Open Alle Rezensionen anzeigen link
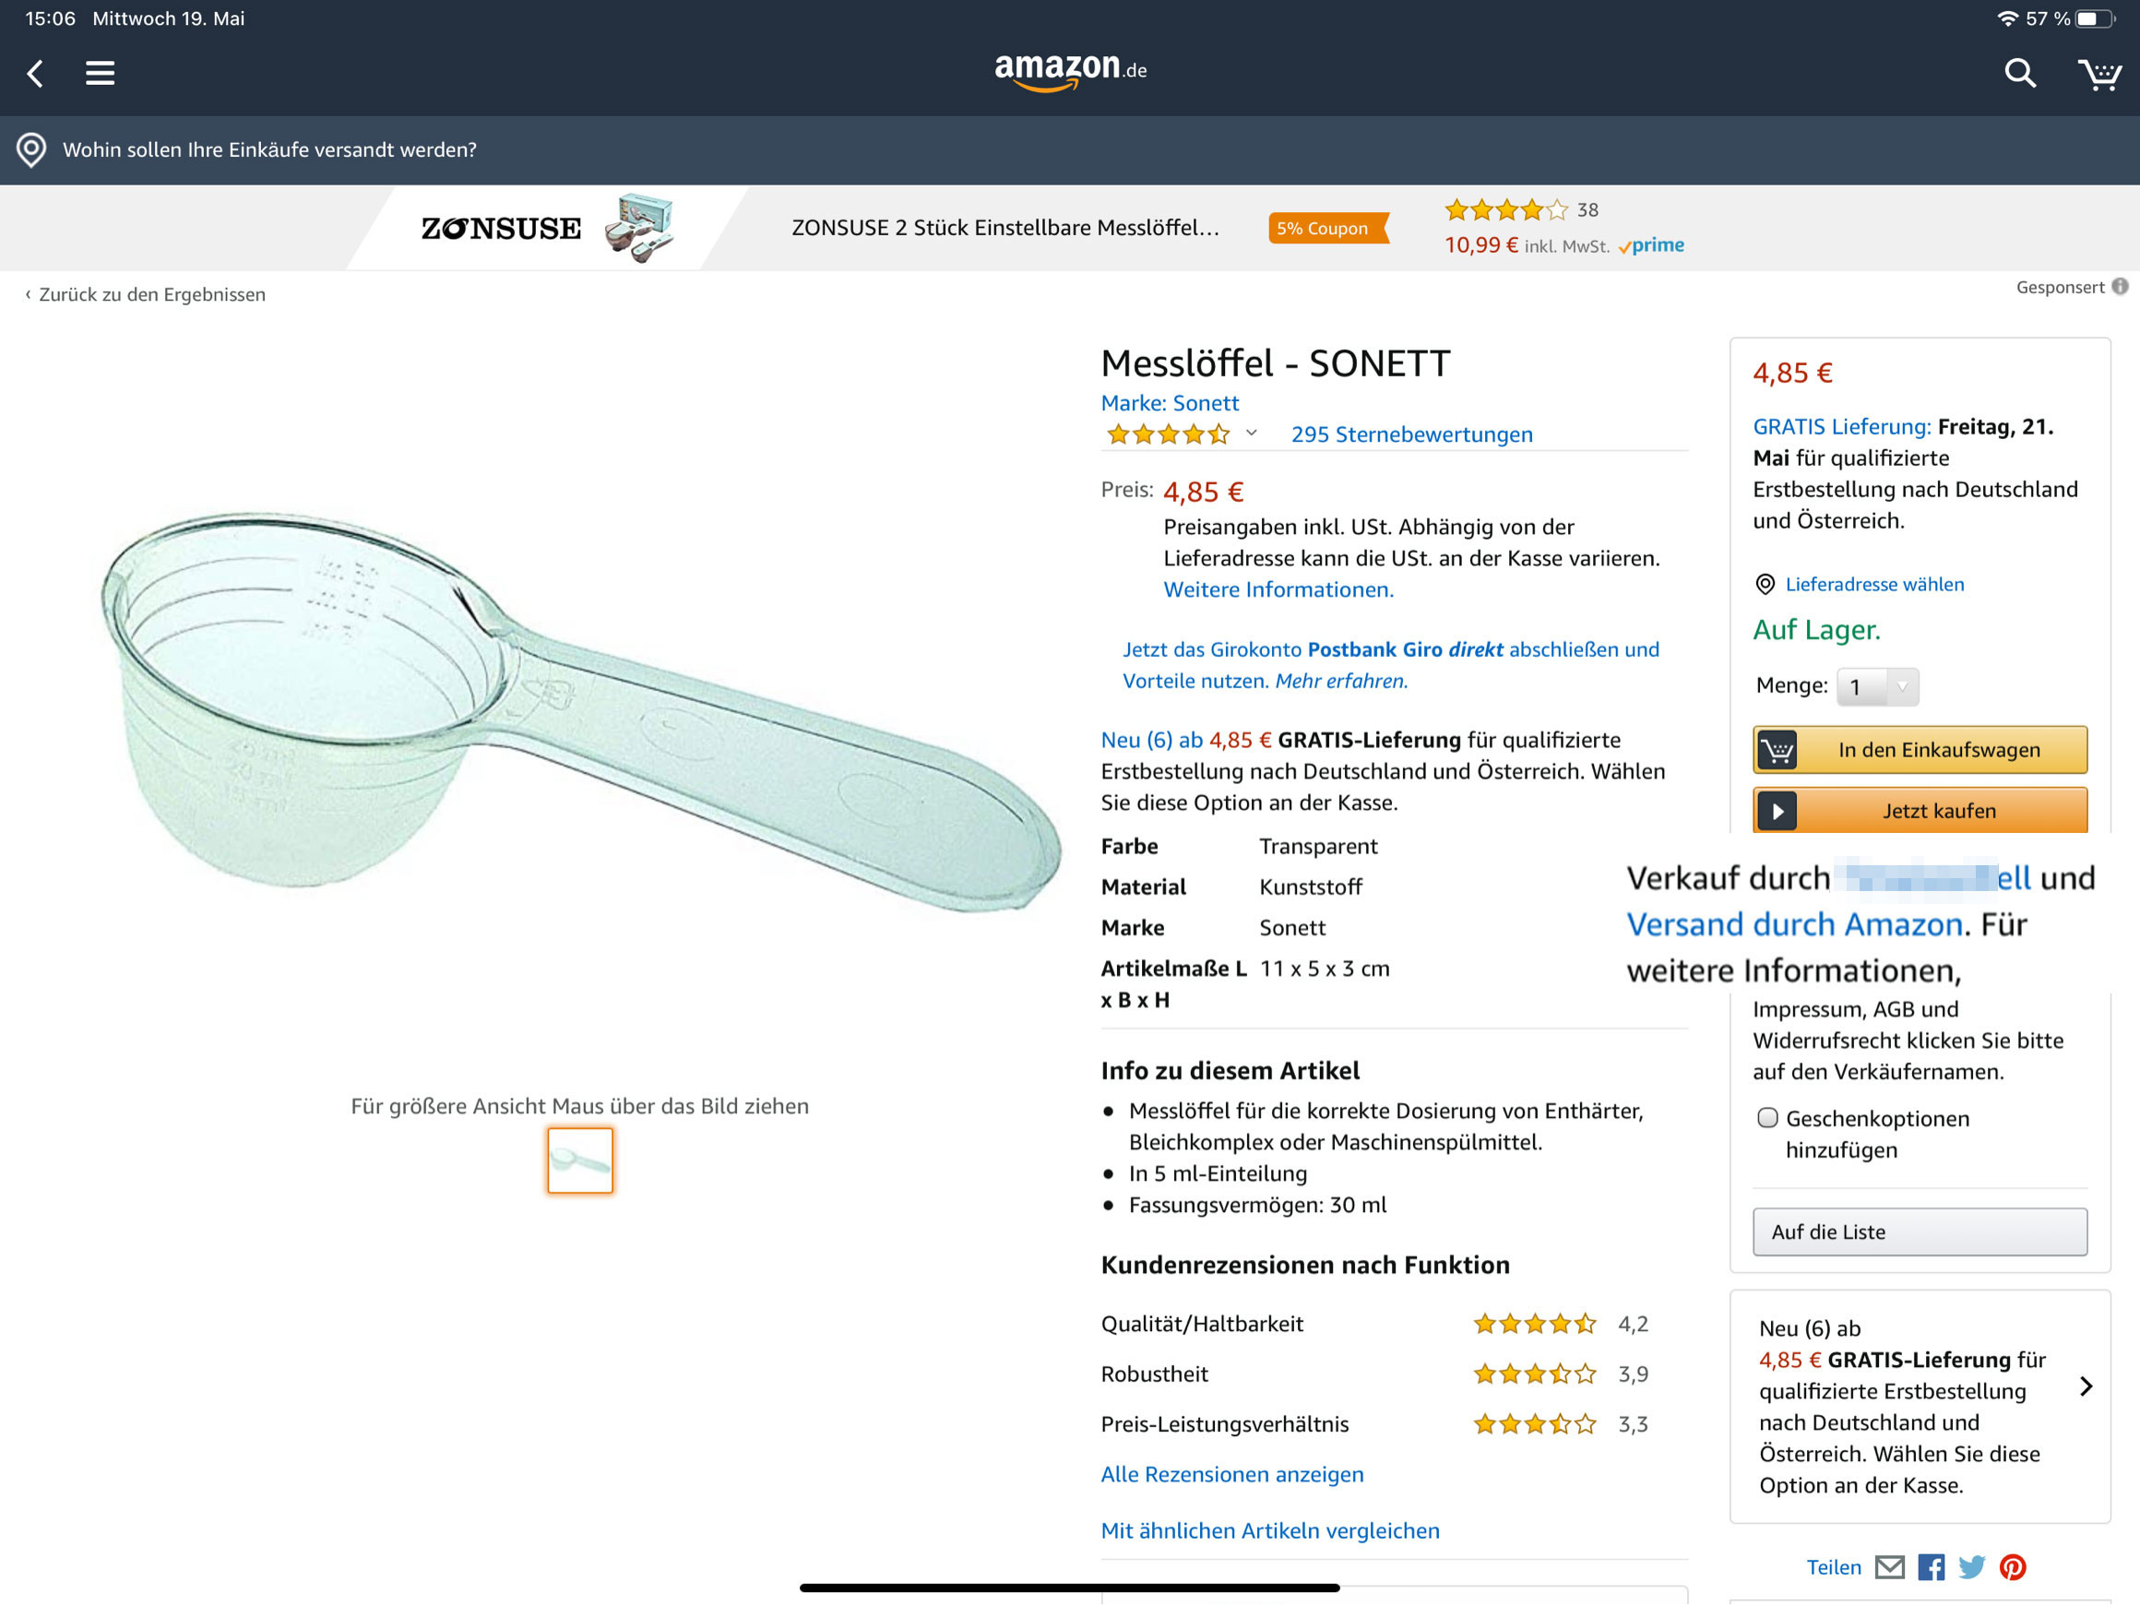The width and height of the screenshot is (2140, 1605). 1231,1474
